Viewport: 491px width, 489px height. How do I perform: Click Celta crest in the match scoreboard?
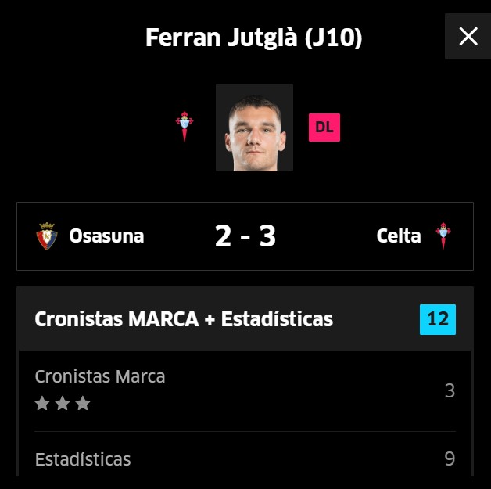[x=443, y=236]
